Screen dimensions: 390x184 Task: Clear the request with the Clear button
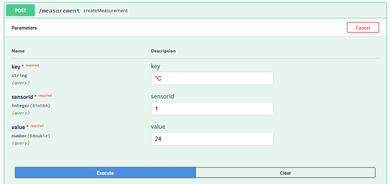click(285, 173)
